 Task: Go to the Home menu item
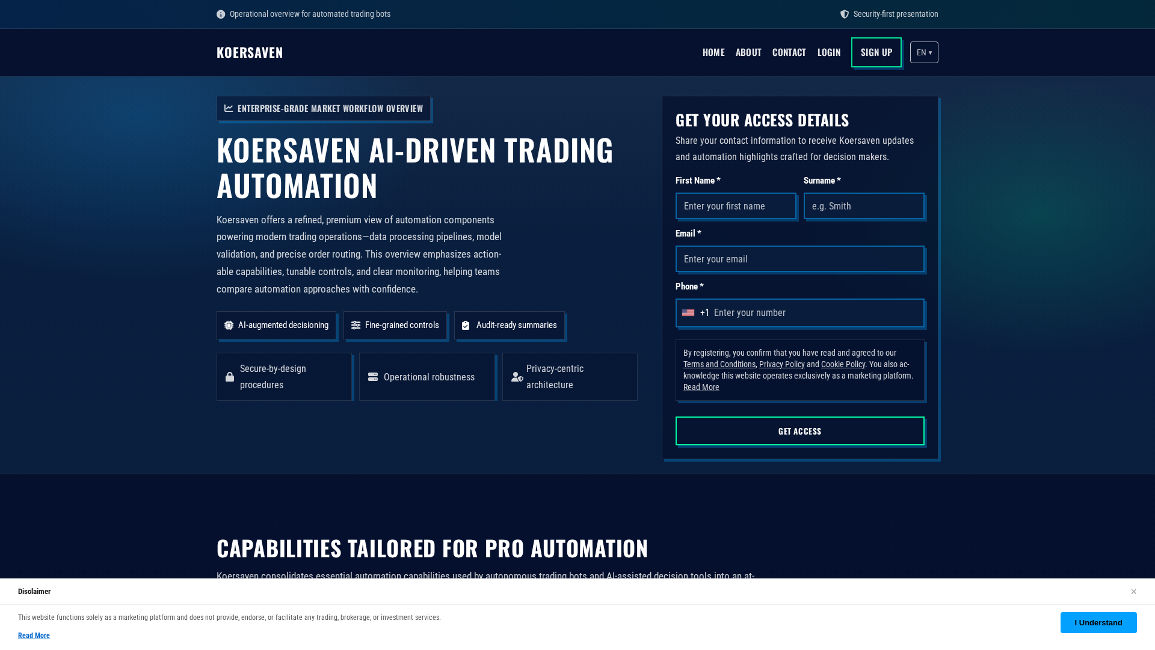point(713,52)
